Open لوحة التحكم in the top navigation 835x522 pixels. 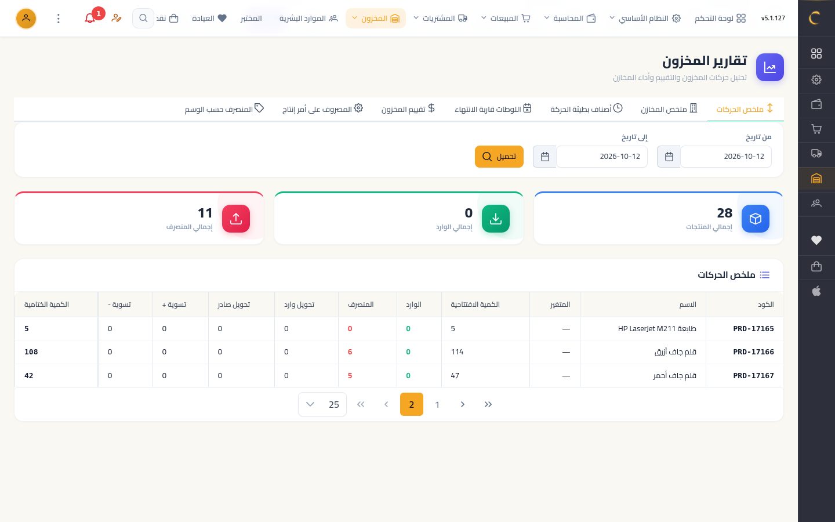click(720, 19)
